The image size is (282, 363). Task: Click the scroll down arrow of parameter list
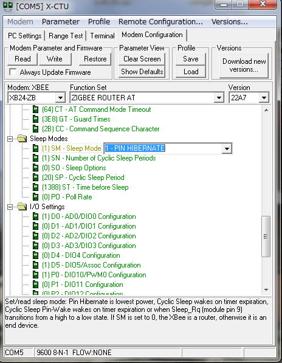click(x=266, y=289)
